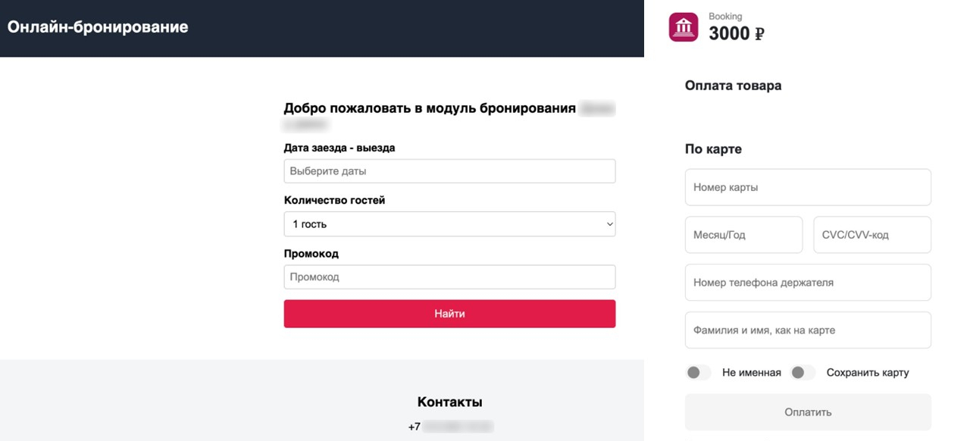
Task: Click the 'Номер телефона держателя' field
Action: (808, 283)
